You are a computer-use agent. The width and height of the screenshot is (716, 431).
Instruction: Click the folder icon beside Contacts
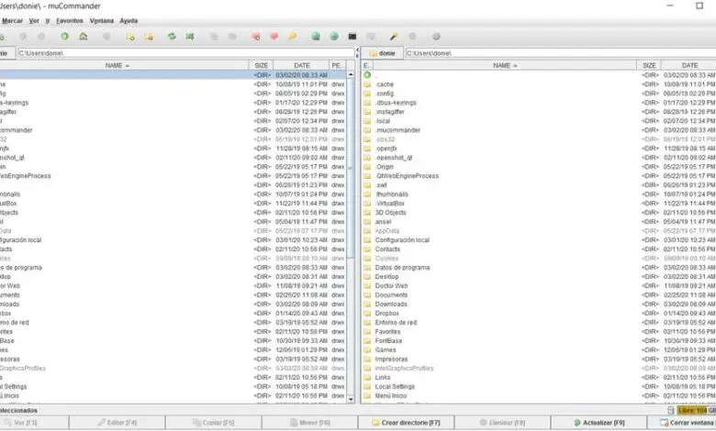pyautogui.click(x=367, y=249)
